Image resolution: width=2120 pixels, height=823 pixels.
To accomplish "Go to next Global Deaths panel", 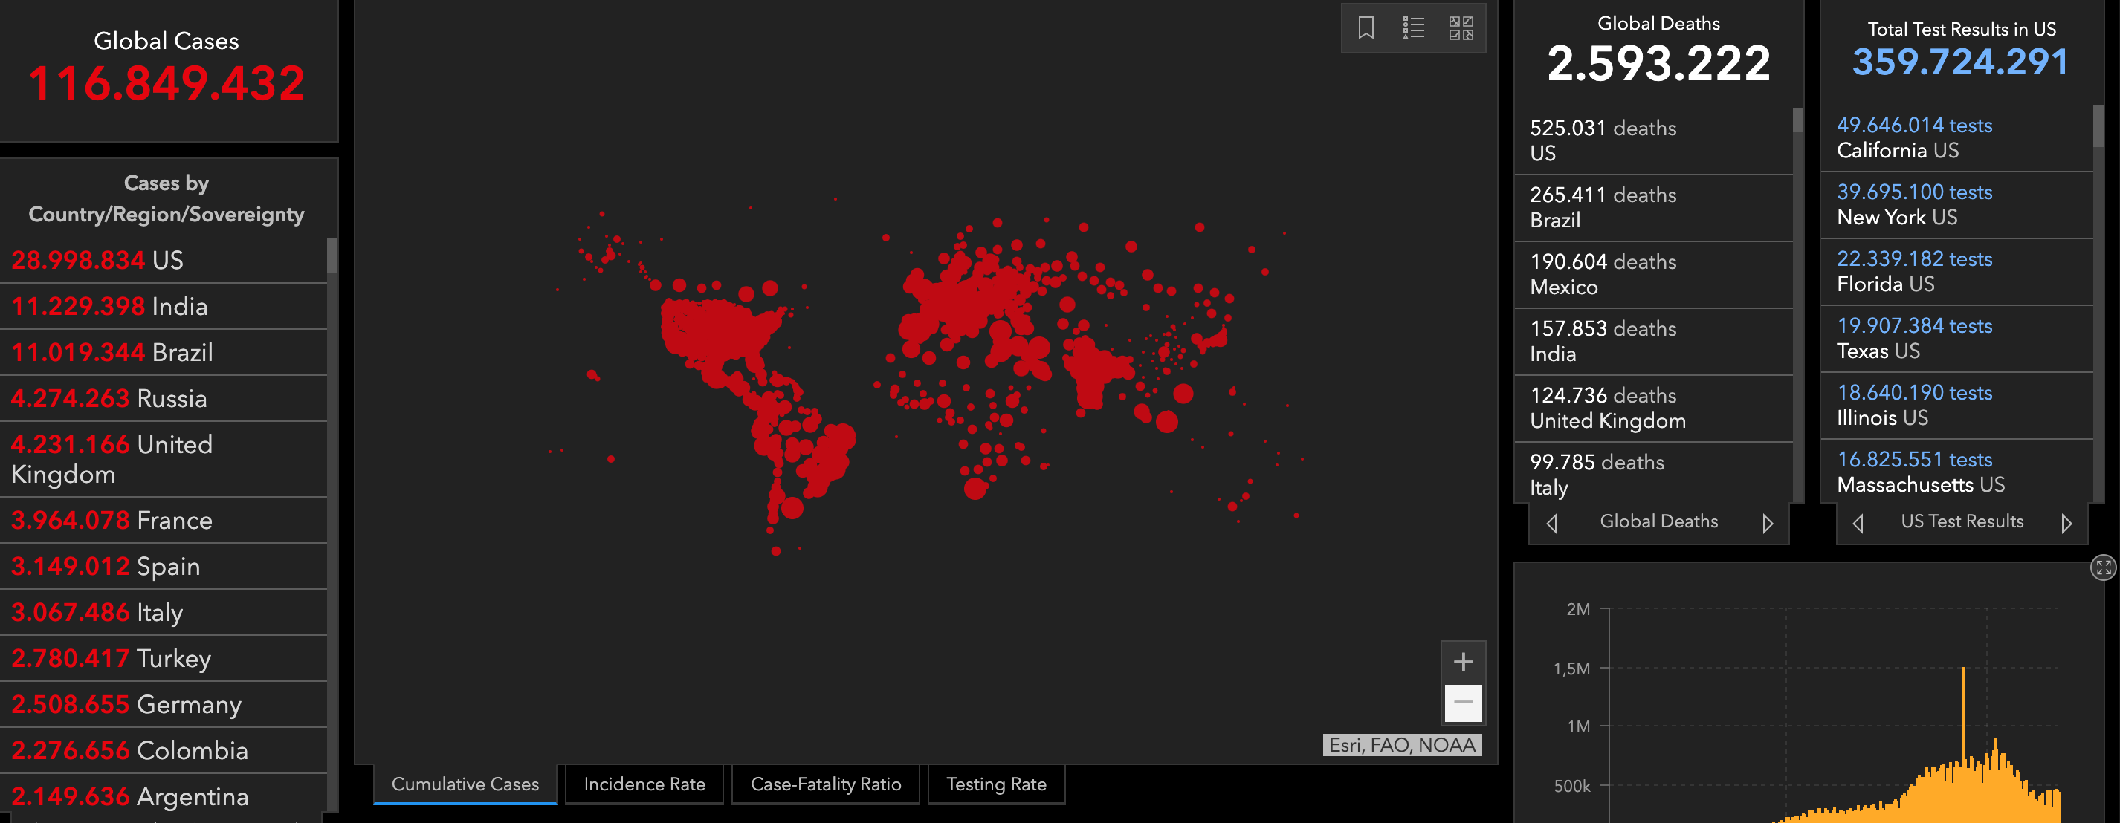I will pyautogui.click(x=1767, y=523).
